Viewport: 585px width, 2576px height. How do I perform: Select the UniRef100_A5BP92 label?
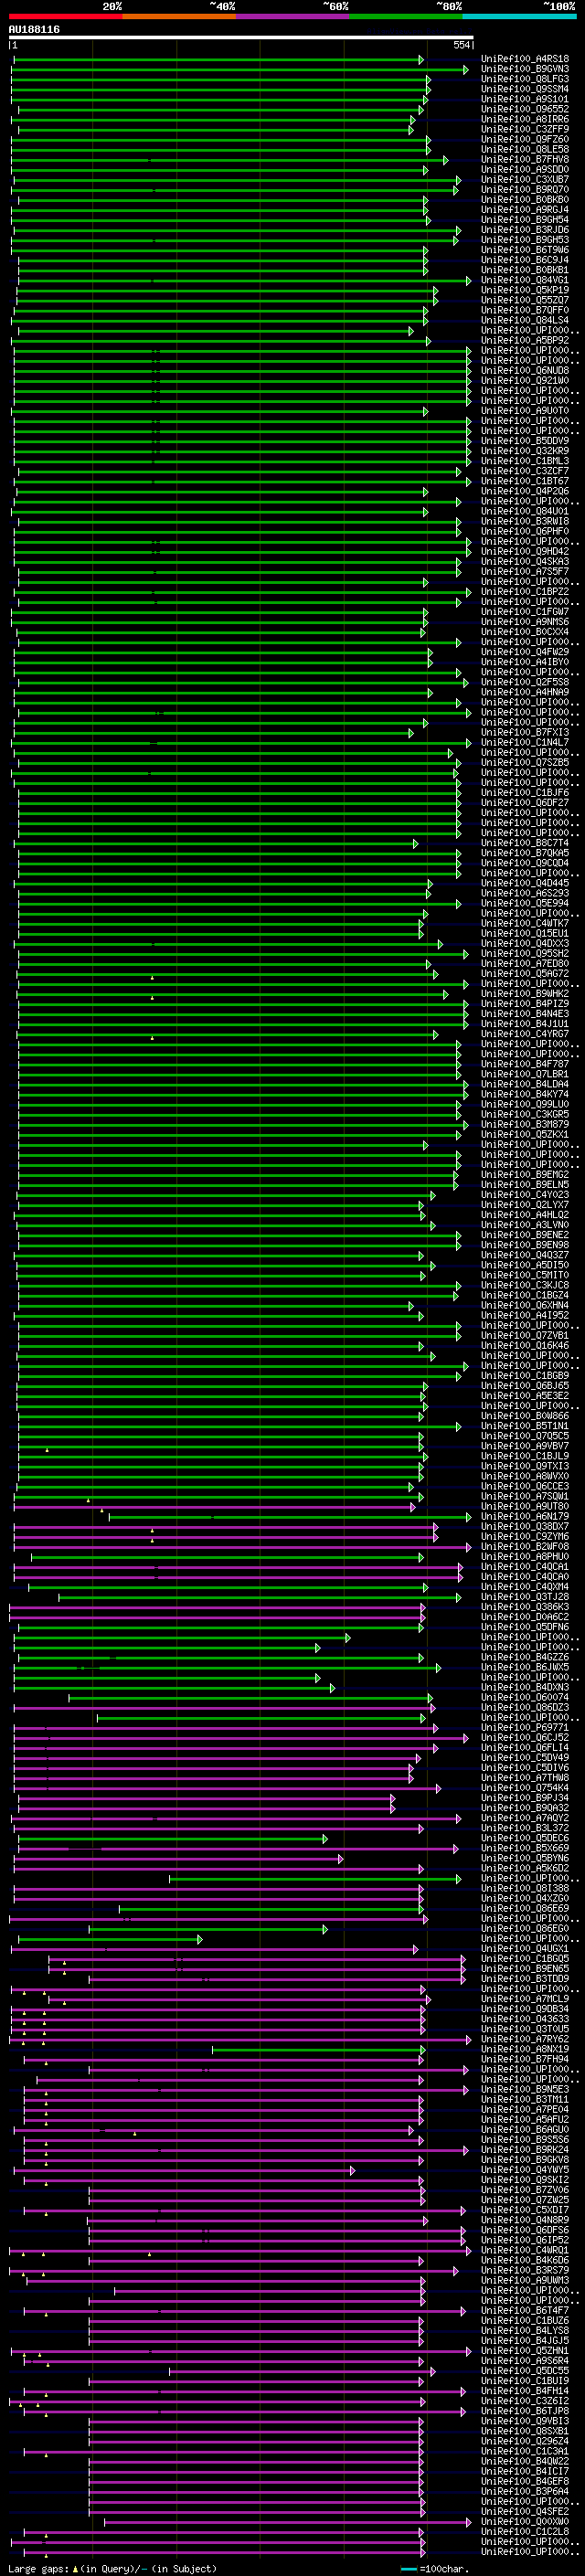click(x=525, y=341)
